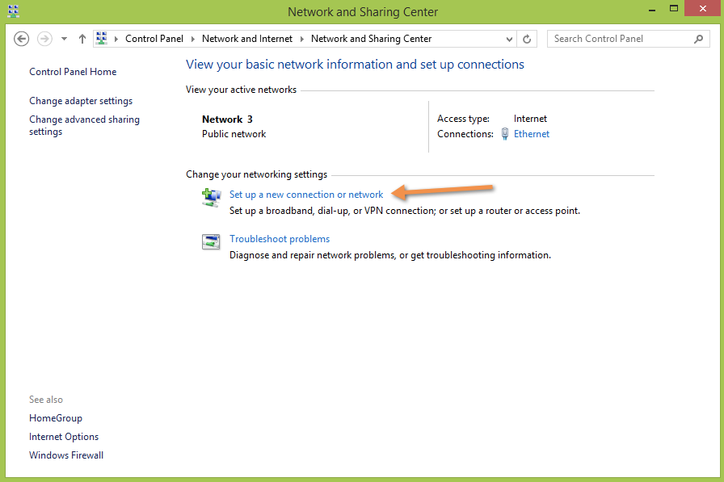Open Windows Firewall from See also
This screenshot has height=482, width=724.
click(66, 455)
